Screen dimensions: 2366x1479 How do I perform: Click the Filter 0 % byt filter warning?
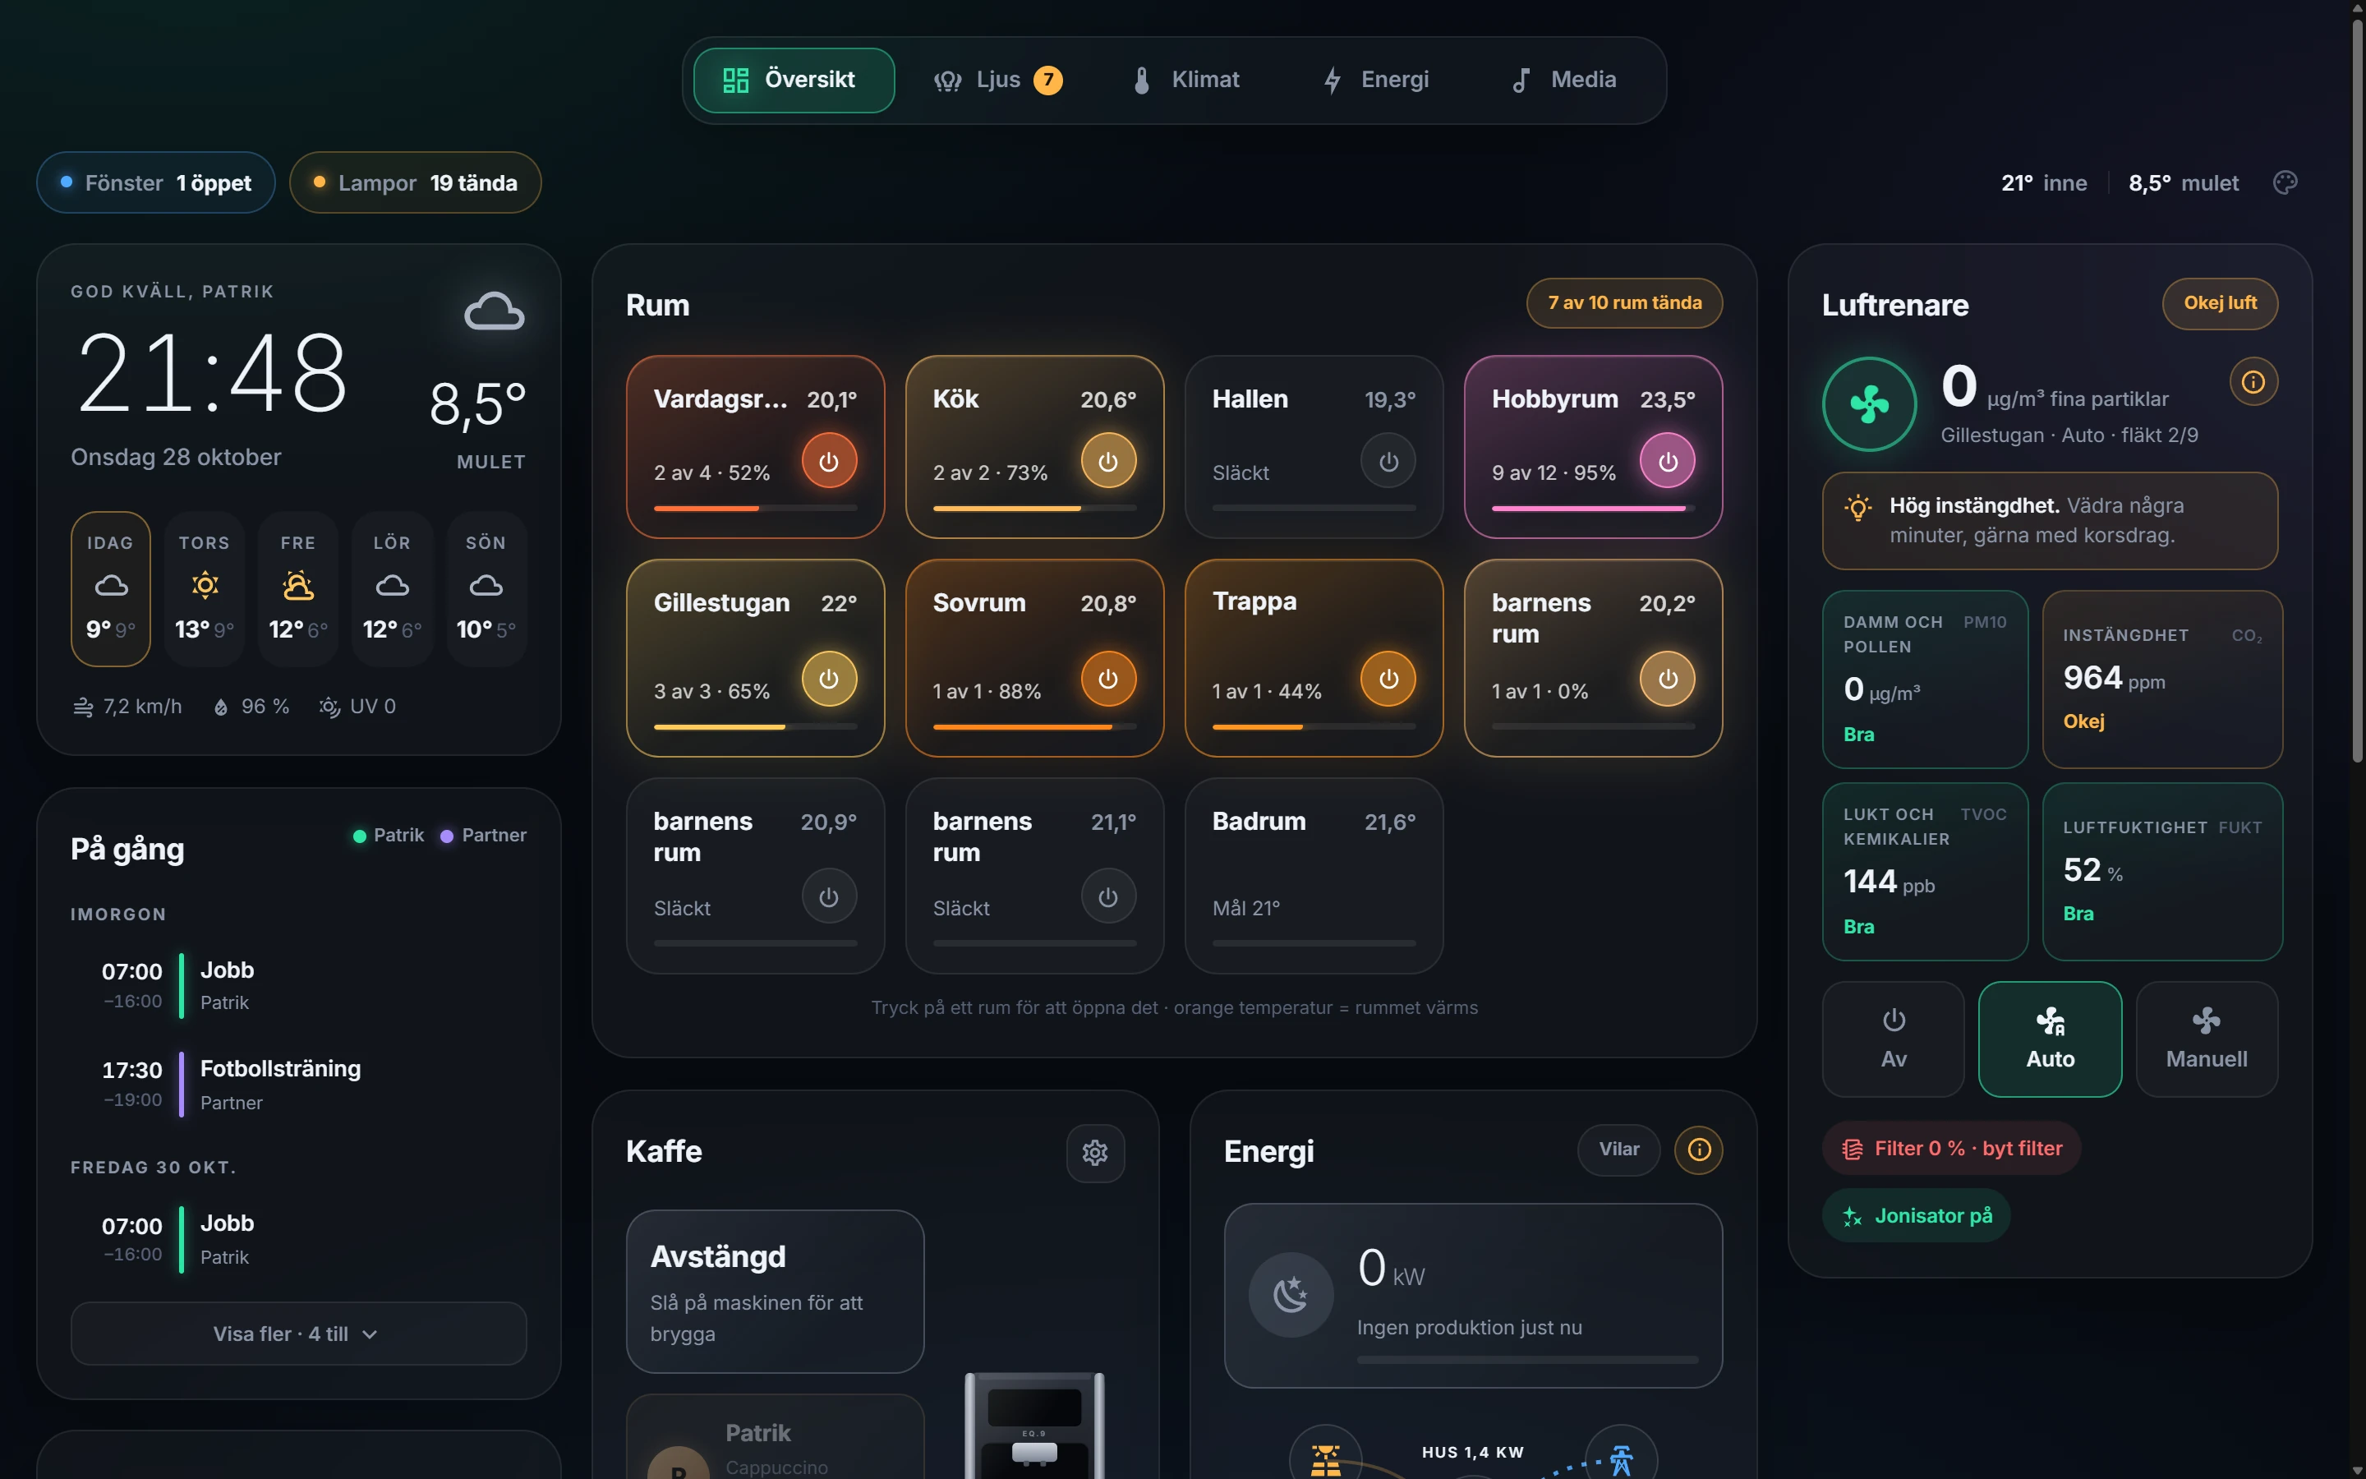pyautogui.click(x=1951, y=1149)
